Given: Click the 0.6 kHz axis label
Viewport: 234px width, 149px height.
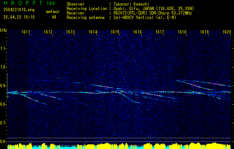Looking at the screenshot, I should coord(3,142).
